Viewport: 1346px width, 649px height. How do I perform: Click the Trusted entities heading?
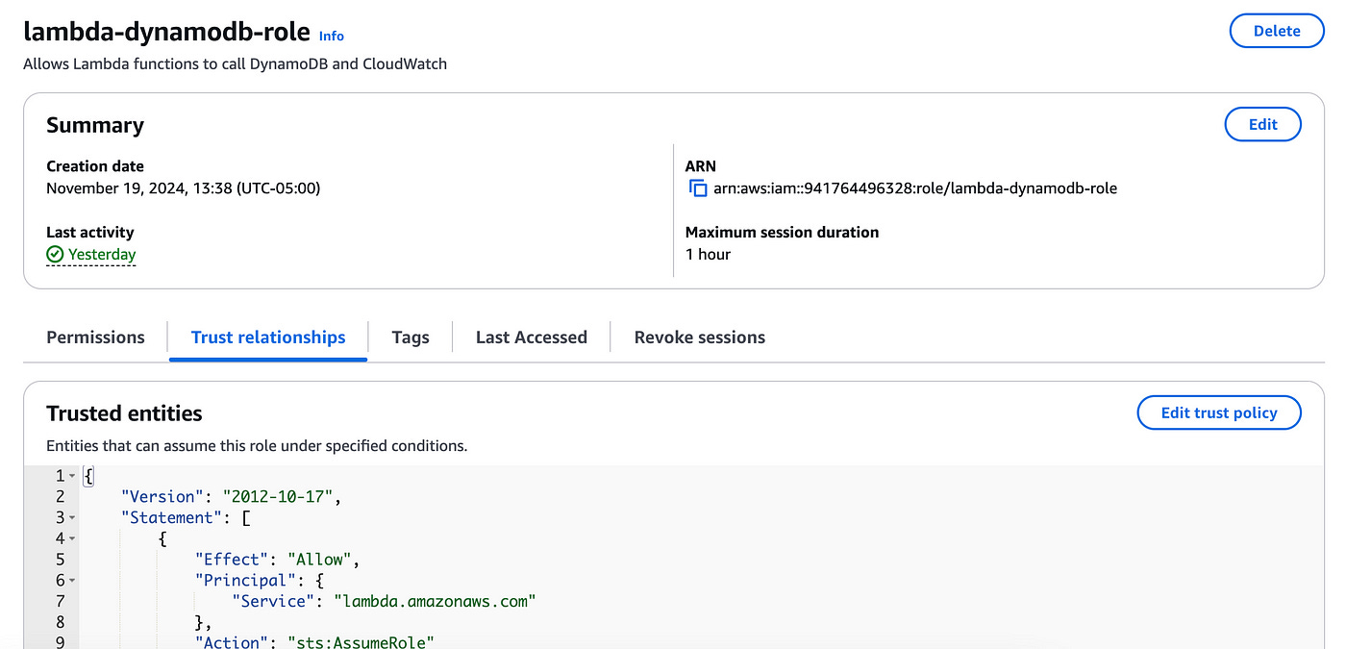[124, 413]
